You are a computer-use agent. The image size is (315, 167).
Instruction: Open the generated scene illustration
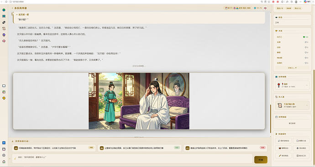139,101
